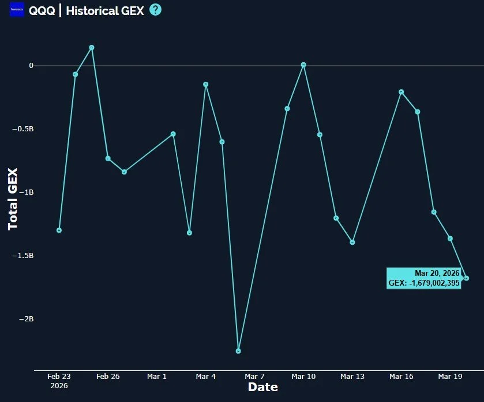This screenshot has width=484, height=402.
Task: Click the '−2B' y-axis label
Action: pyautogui.click(x=26, y=318)
